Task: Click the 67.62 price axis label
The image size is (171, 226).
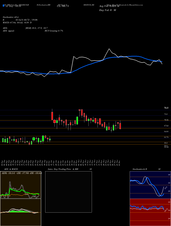Action: [166, 126]
